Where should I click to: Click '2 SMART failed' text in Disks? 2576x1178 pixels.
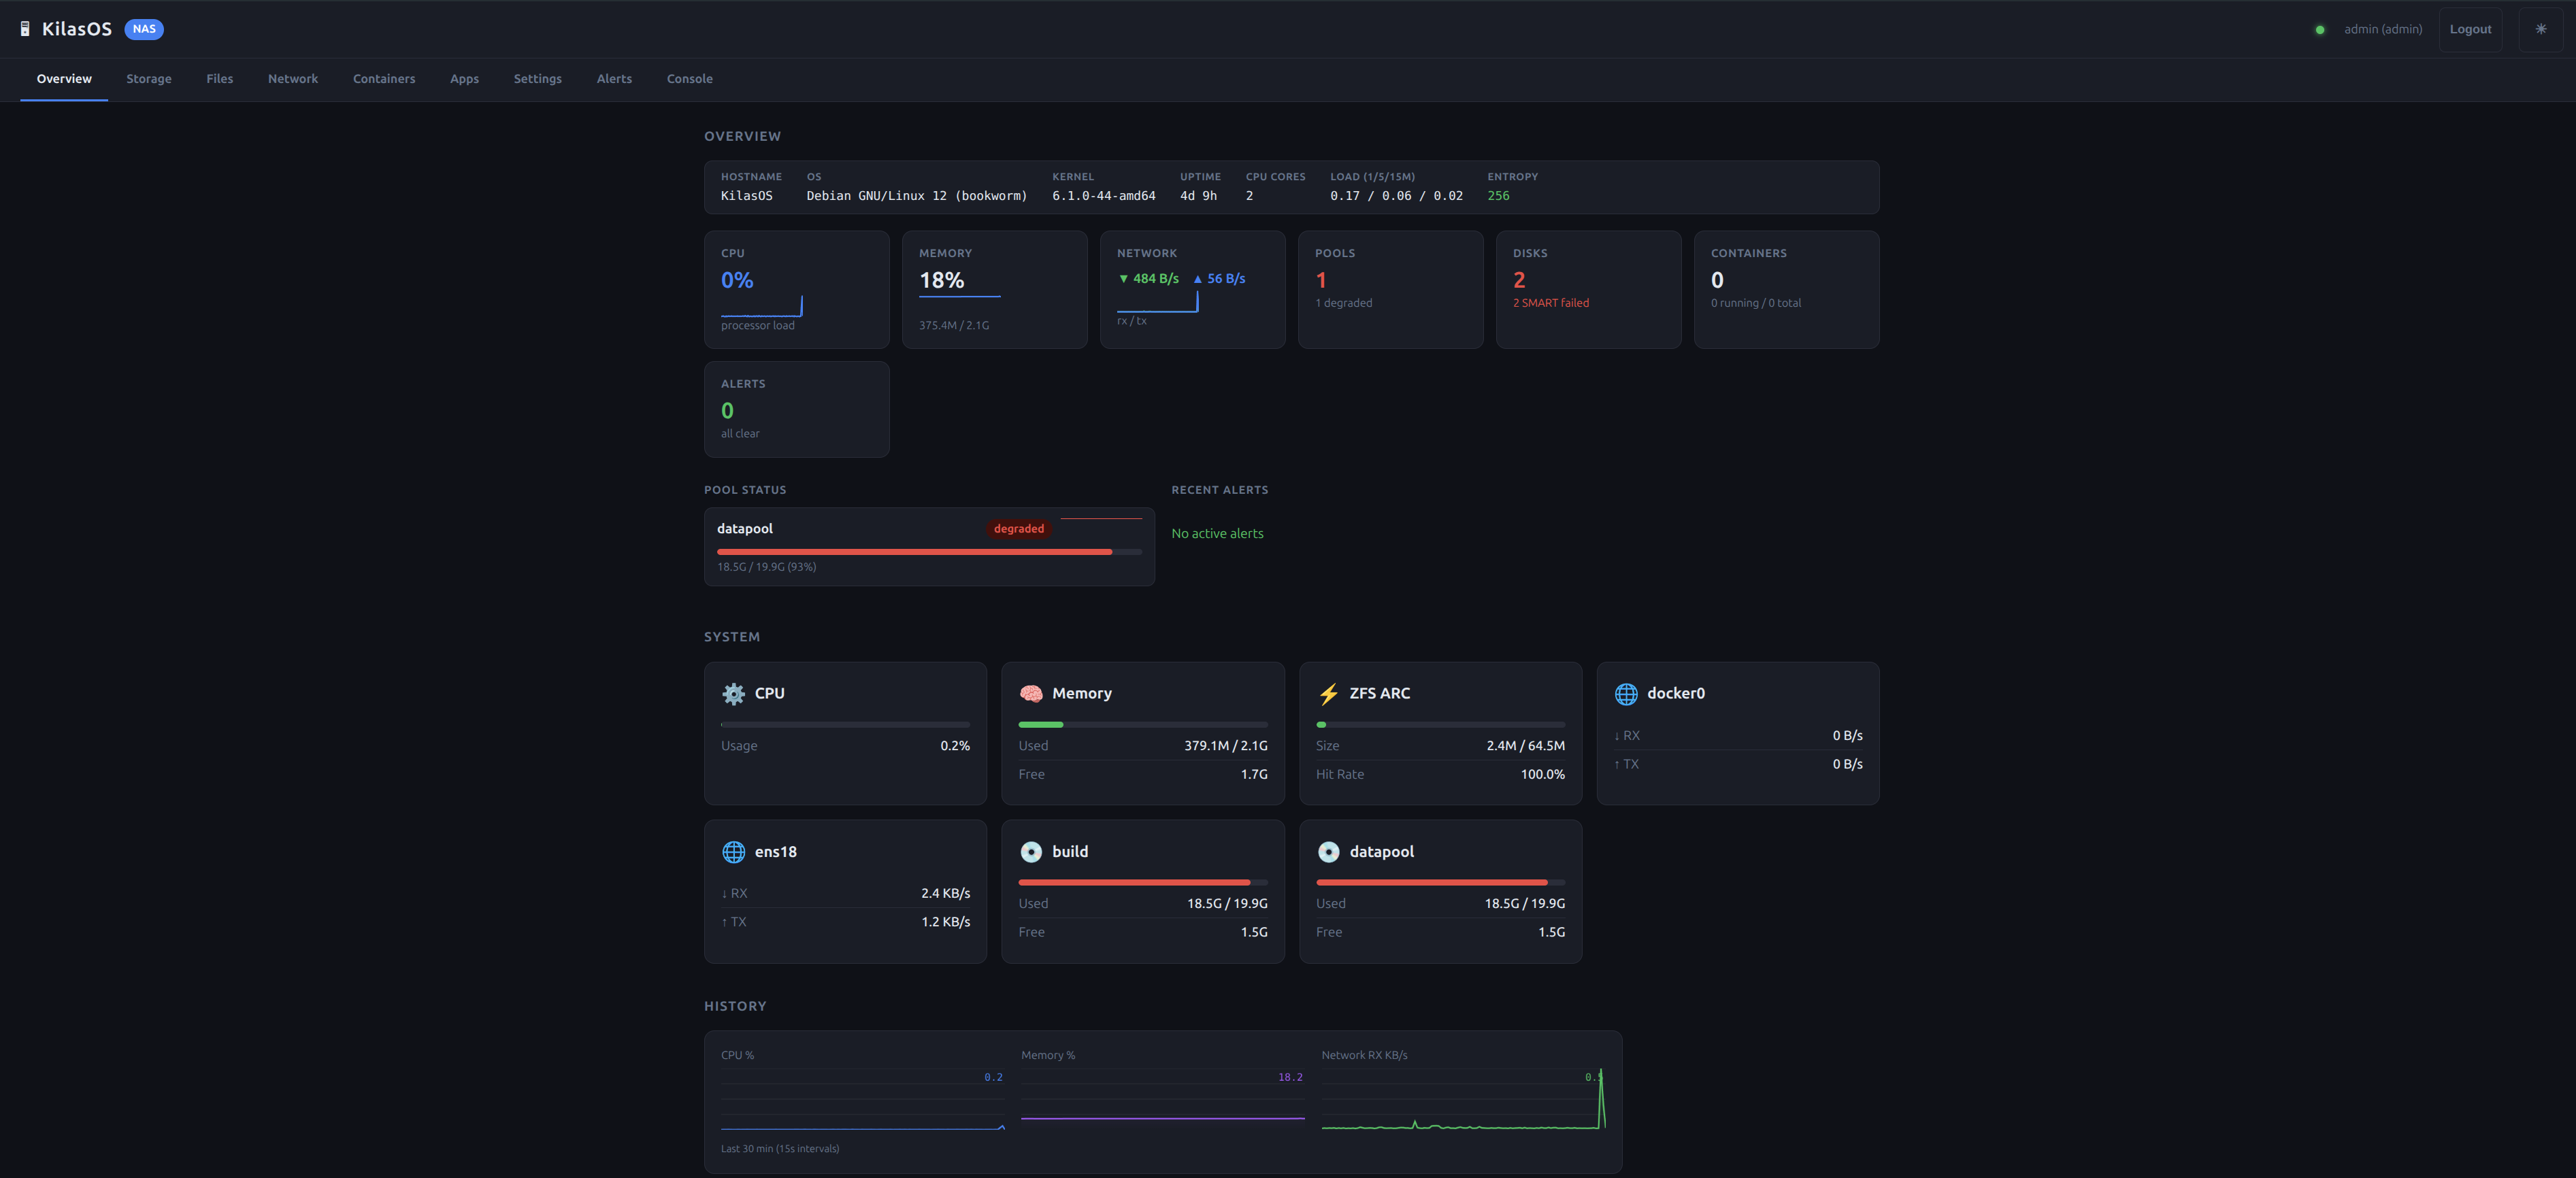pyautogui.click(x=1550, y=303)
